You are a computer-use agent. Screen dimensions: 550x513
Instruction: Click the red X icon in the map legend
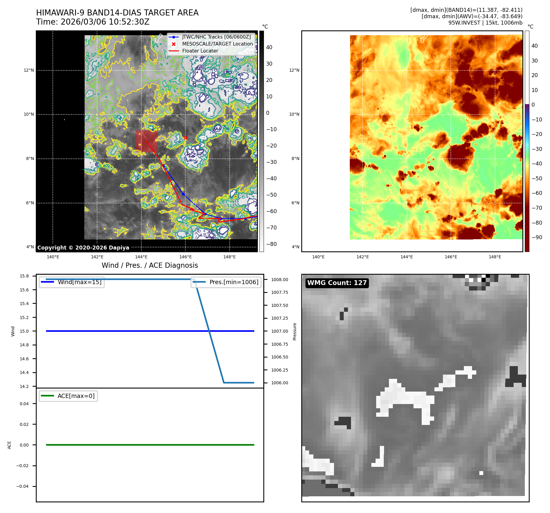(174, 44)
